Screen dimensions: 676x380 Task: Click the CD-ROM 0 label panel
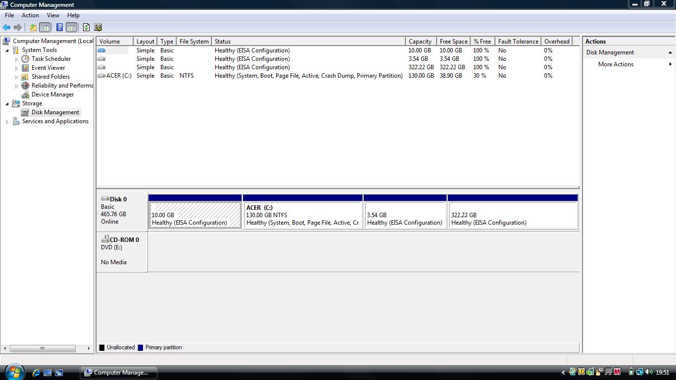coord(122,252)
